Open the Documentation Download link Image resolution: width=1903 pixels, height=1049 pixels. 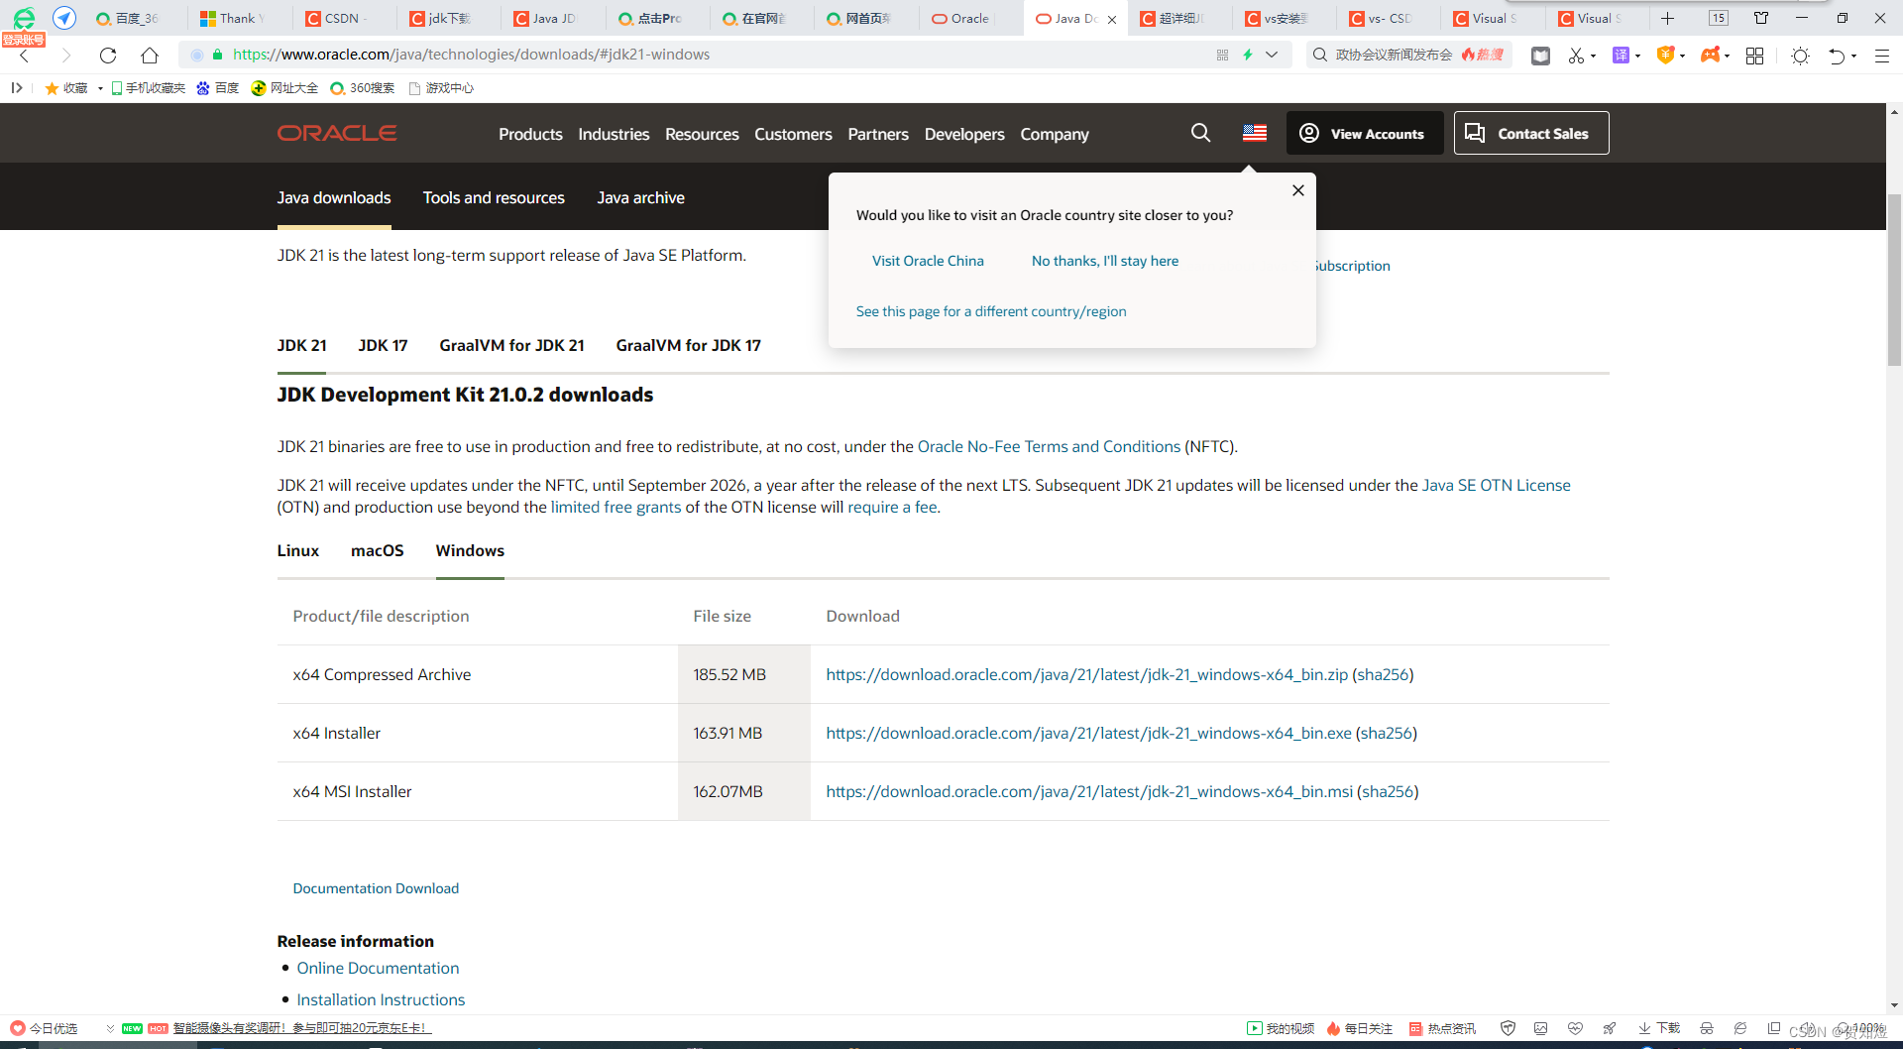click(376, 888)
